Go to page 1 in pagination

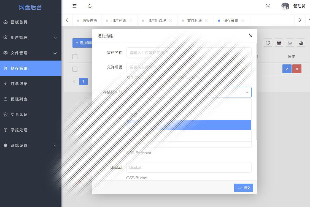[83, 81]
